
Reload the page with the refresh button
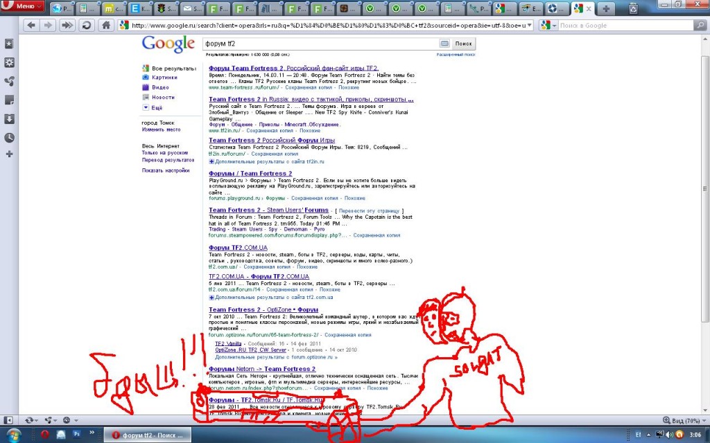click(x=86, y=26)
